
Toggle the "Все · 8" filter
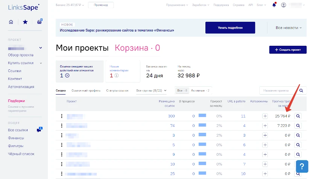click(x=182, y=90)
